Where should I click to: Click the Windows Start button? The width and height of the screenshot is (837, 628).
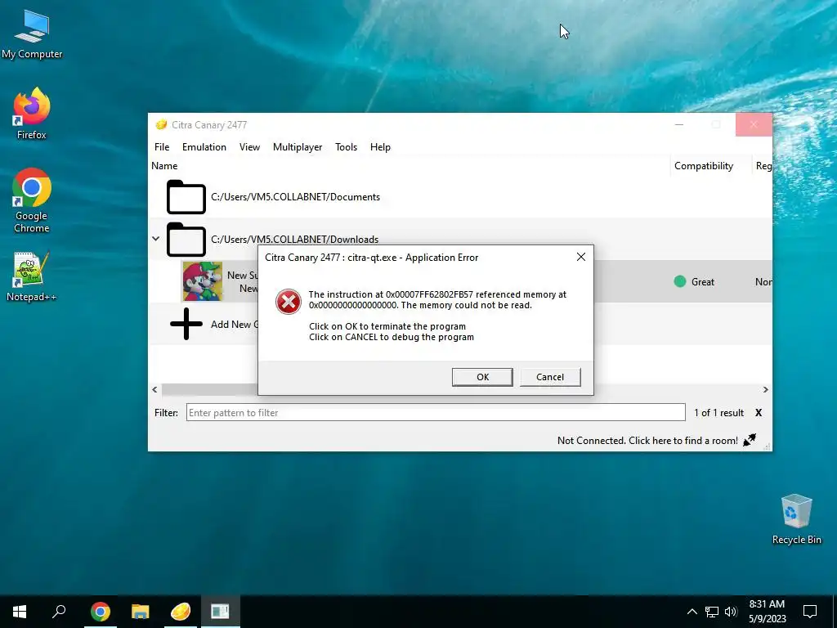pos(20,612)
